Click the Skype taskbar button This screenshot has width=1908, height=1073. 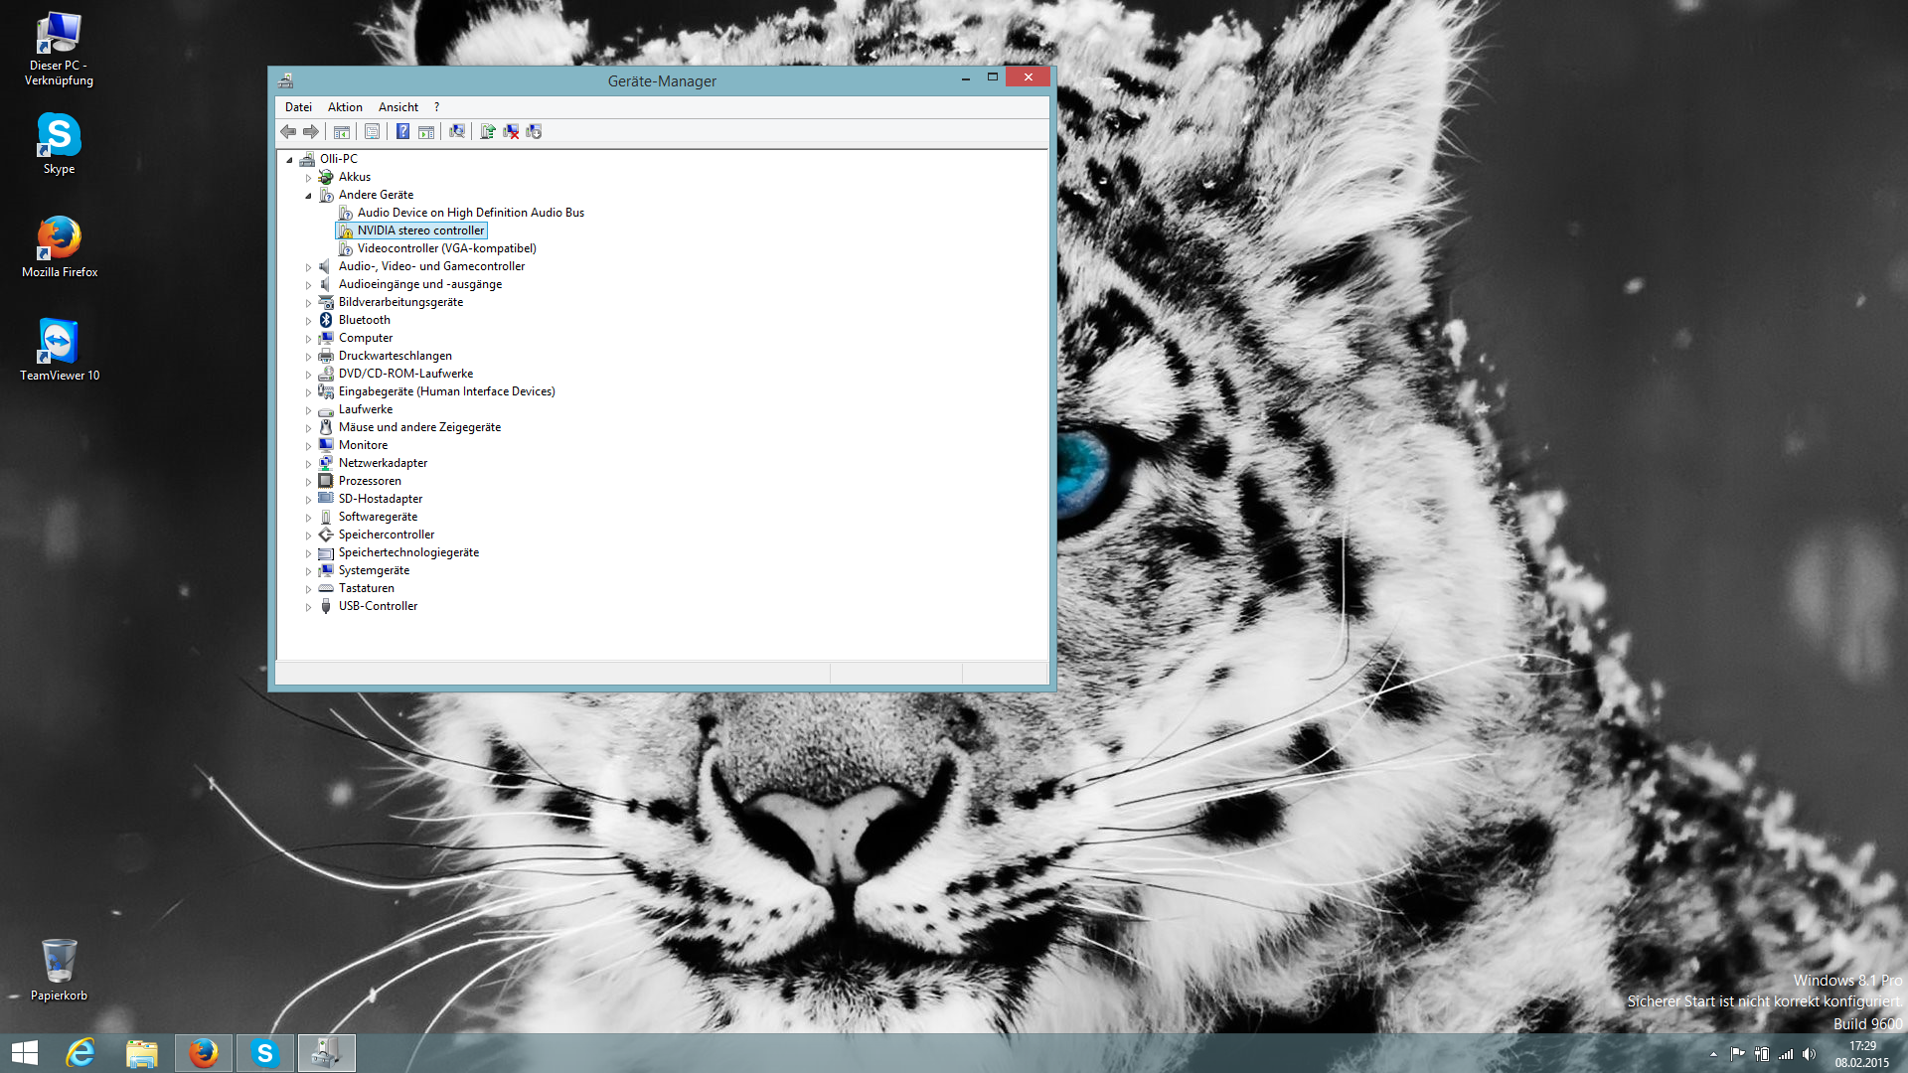265,1053
